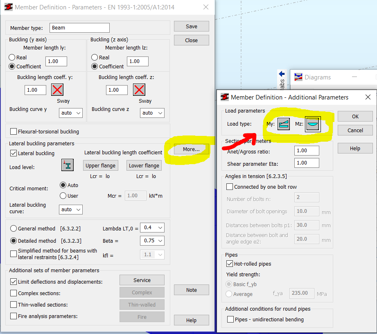Open the Load level selector icon
This screenshot has height=334, width=377.
click(67, 165)
